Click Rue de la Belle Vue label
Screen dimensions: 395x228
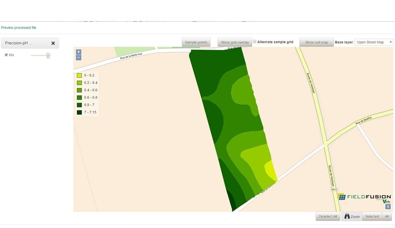(x=131, y=56)
